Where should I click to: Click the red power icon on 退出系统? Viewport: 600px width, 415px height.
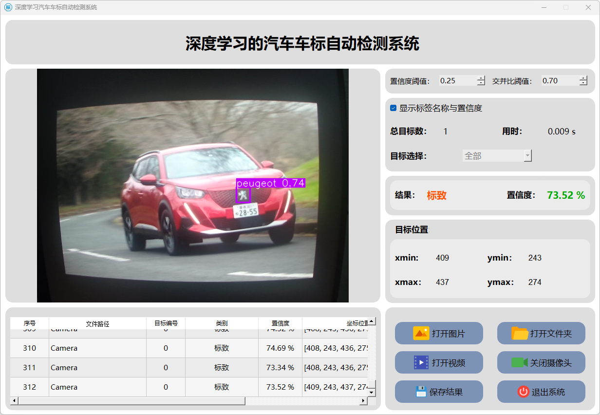523,392
